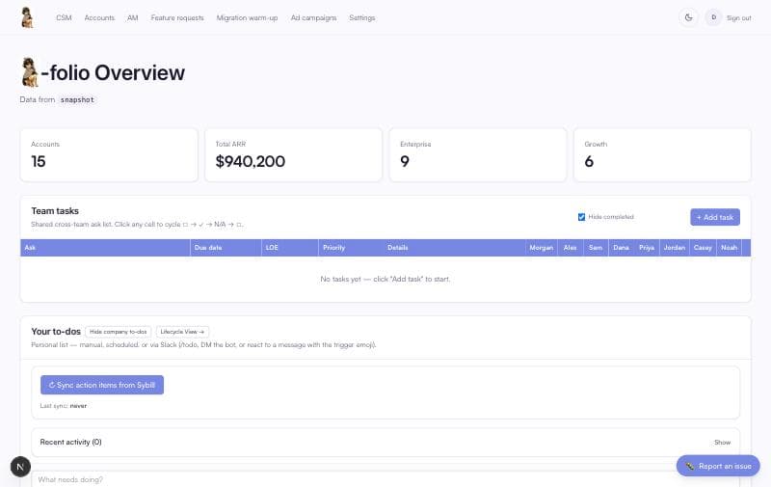Click the + Add task button
The height and width of the screenshot is (487, 771).
coord(715,217)
